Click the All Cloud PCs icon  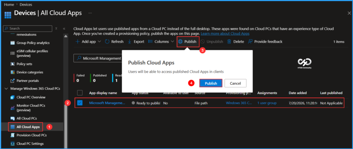(13, 118)
